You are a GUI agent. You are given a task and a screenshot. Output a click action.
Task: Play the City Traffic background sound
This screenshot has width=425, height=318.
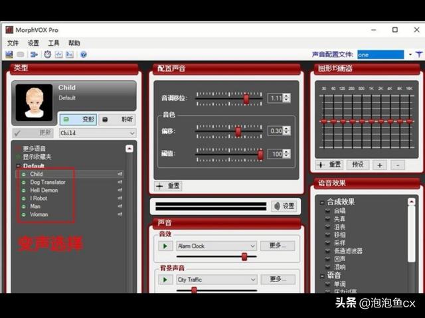click(x=164, y=279)
